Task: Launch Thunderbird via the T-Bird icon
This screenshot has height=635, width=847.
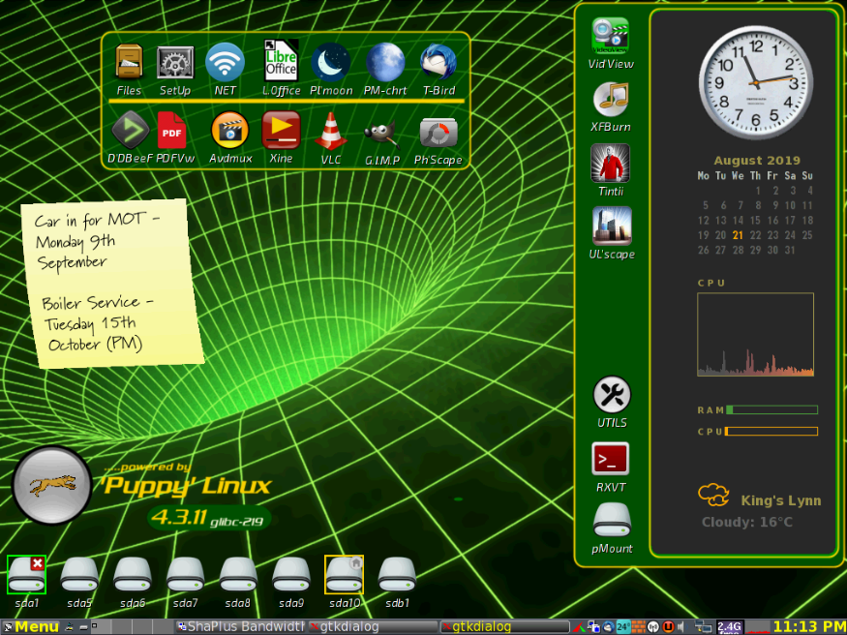Action: pos(439,62)
